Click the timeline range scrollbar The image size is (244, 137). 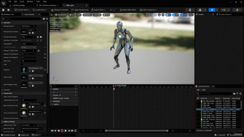coord(136,131)
